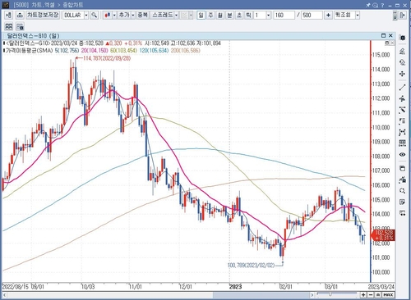The image size is (411, 300).
Task: Click the printer icon in the toolbar
Action: click(20, 15)
